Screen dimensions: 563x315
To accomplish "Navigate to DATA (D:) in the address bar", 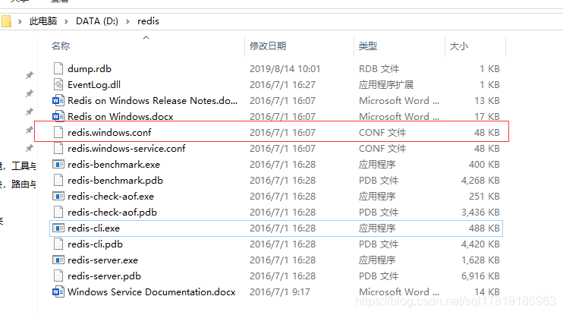I will click(x=97, y=21).
